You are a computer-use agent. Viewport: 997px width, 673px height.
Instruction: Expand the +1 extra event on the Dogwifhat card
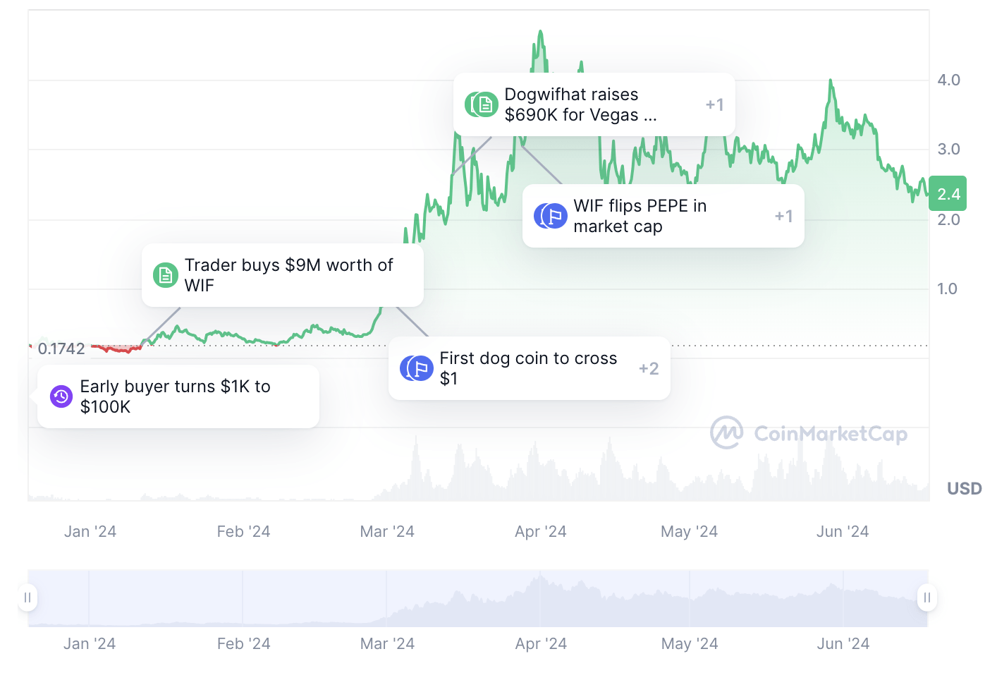click(x=714, y=104)
